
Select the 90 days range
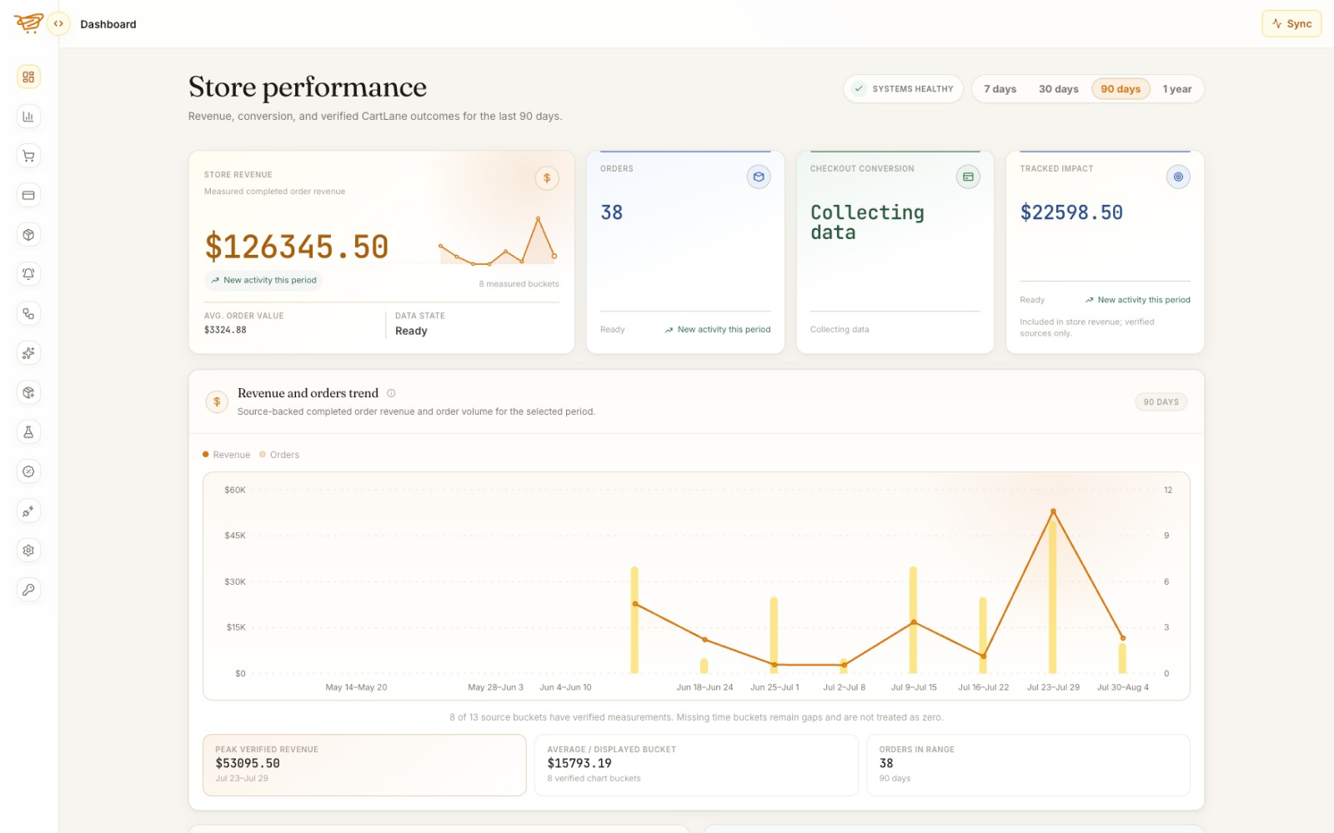pos(1121,89)
